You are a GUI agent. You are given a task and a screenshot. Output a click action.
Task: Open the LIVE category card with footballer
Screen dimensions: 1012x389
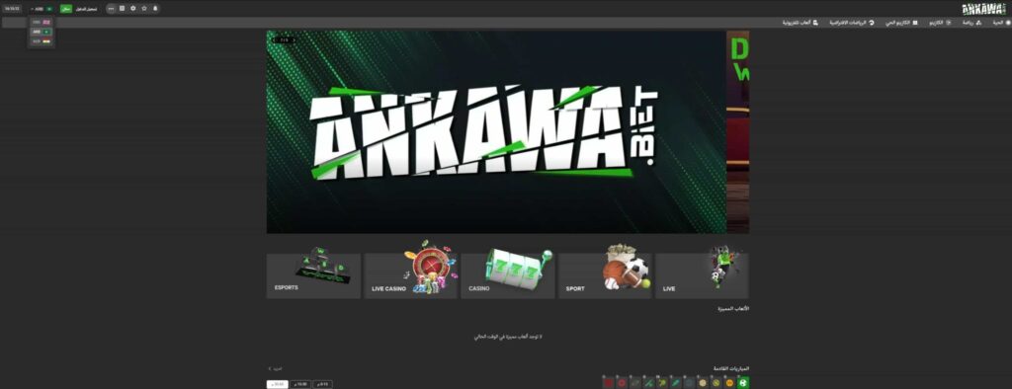(703, 276)
